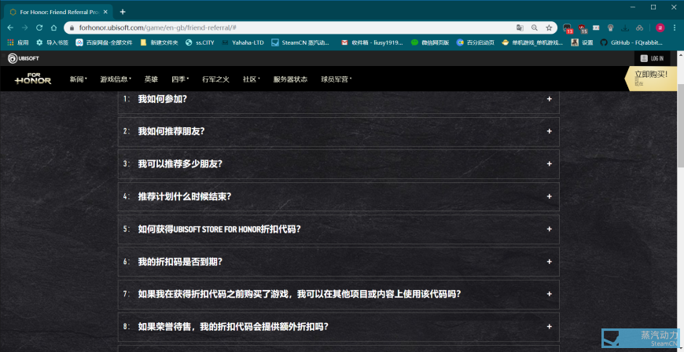Click question text 我可以推荐多少朋友?
Image resolution: width=684 pixels, height=352 pixels.
pyautogui.click(x=180, y=163)
